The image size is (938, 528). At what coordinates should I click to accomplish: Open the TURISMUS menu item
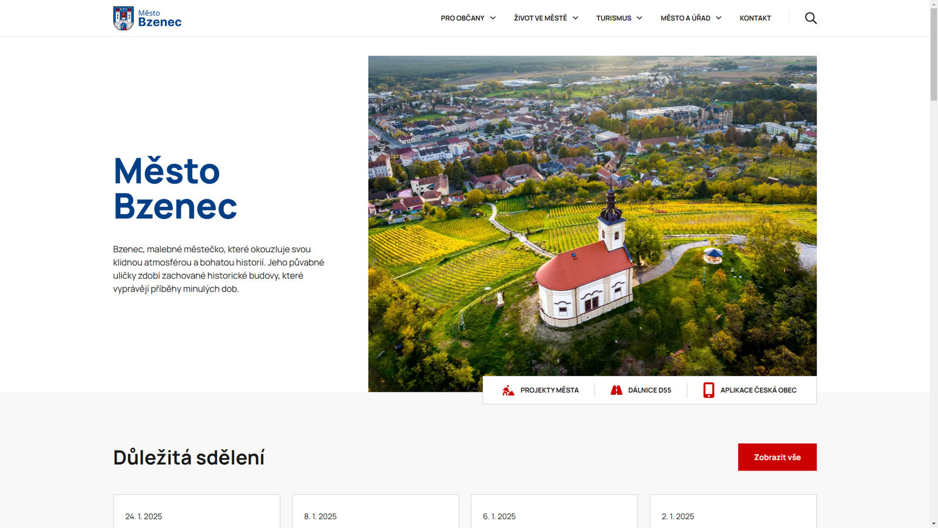614,18
